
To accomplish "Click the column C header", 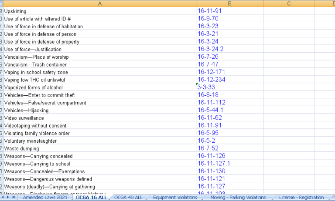I will click(288, 3).
